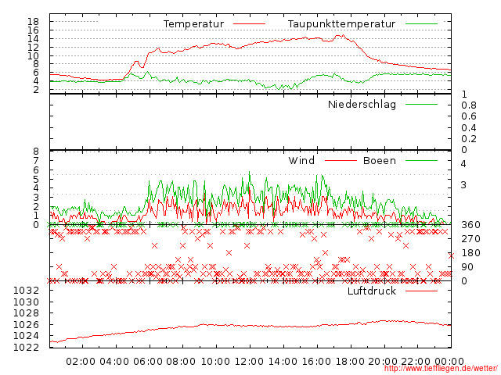The width and height of the screenshot is (501, 375).
Task: Click the 06:00 time axis label
Action: [x=148, y=362]
